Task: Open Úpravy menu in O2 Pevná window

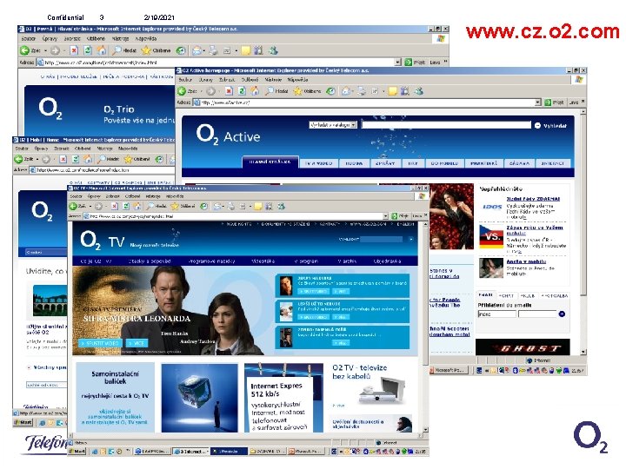Action: coord(50,39)
